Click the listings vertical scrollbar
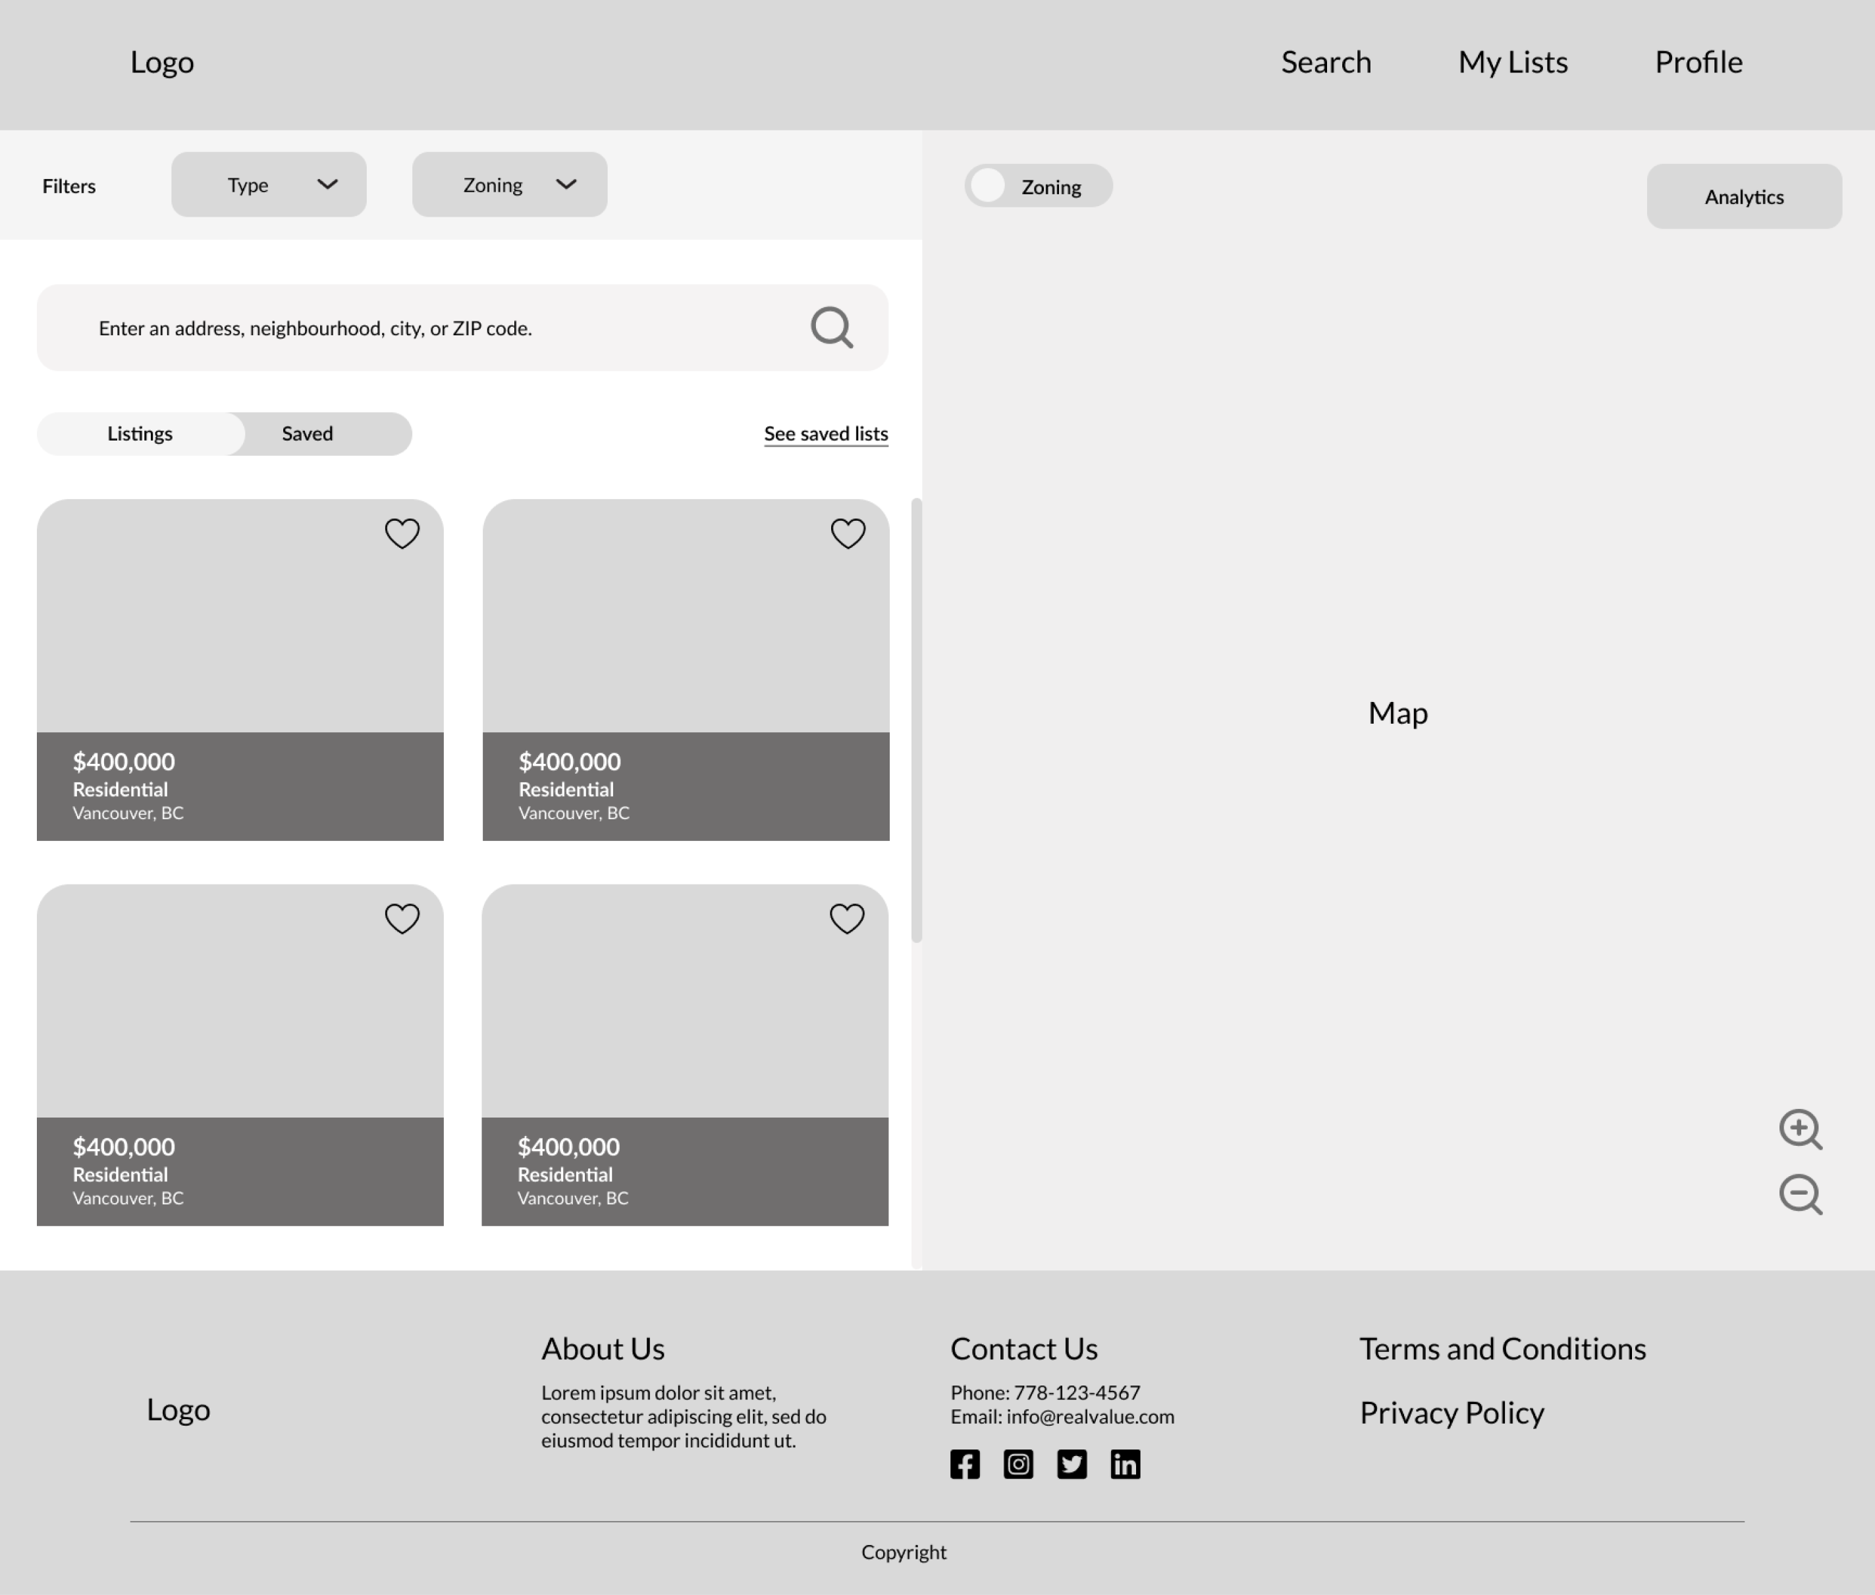The height and width of the screenshot is (1595, 1875). [916, 720]
